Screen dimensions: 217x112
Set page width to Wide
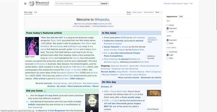click(x=168, y=43)
